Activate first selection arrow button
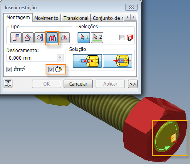Viewport: 190px width, 164px height. click(x=84, y=37)
